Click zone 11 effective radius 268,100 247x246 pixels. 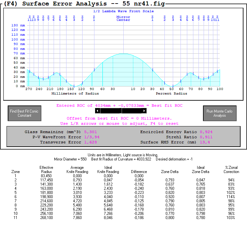click(x=47, y=218)
